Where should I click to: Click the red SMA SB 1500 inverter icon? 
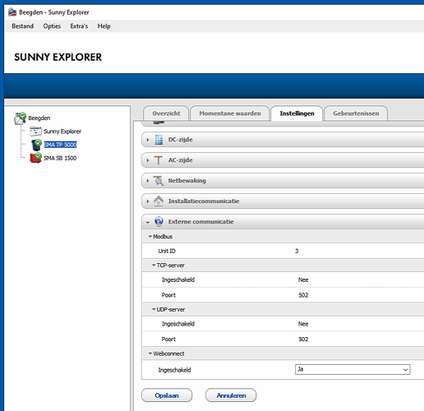(36, 158)
